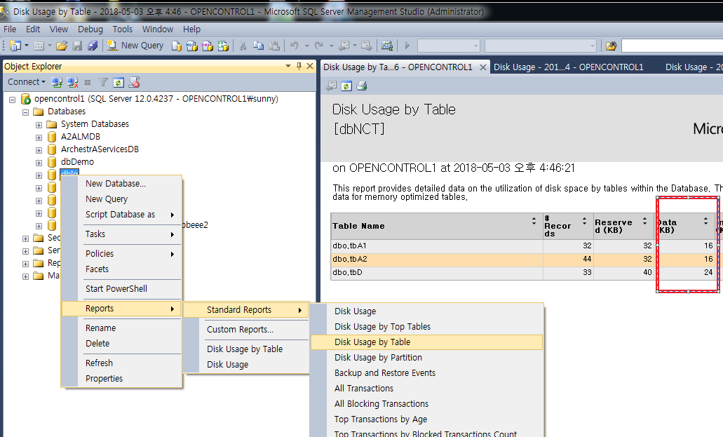
Task: Click the report Refresh icon
Action: coord(346,86)
